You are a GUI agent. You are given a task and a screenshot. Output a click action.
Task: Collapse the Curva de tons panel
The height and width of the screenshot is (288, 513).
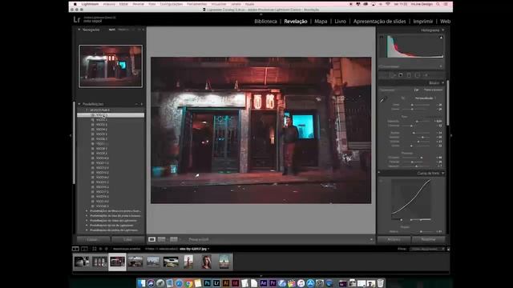click(x=443, y=174)
